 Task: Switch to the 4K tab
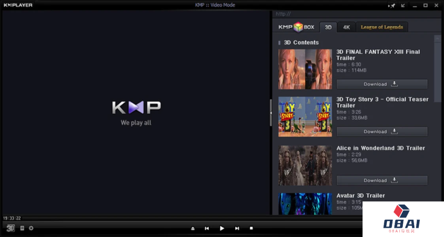click(x=346, y=27)
